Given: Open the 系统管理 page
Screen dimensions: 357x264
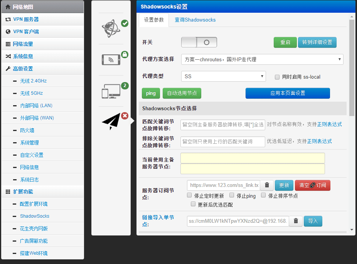Looking at the screenshot, I should (43, 143).
